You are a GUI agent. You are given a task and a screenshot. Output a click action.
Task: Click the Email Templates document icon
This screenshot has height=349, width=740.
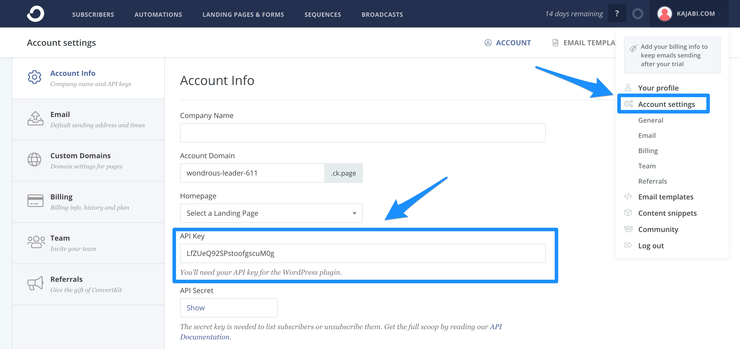click(x=555, y=42)
